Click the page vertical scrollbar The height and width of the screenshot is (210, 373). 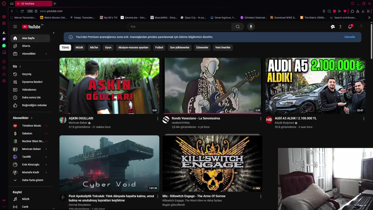click(371, 41)
